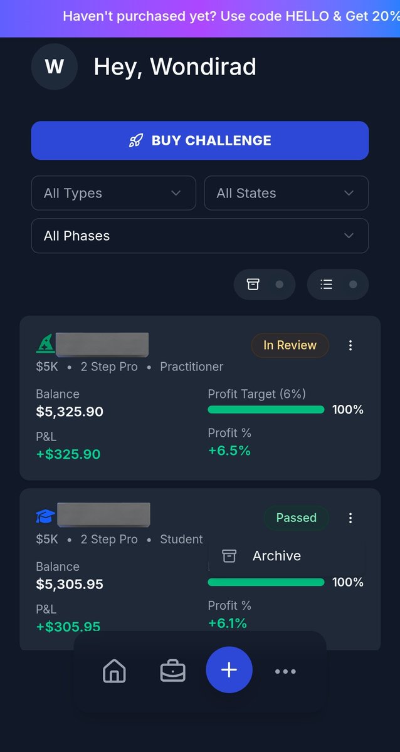Click the Passed status badge
400x752 pixels.
coord(296,518)
